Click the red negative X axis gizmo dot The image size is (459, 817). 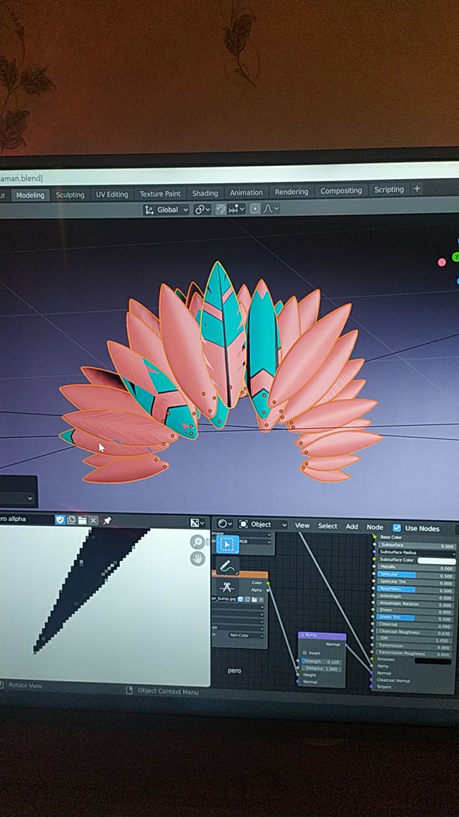coord(442,262)
